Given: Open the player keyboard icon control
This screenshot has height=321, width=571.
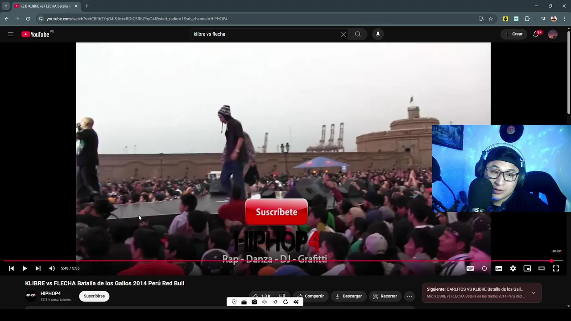Looking at the screenshot, I should pos(470,268).
